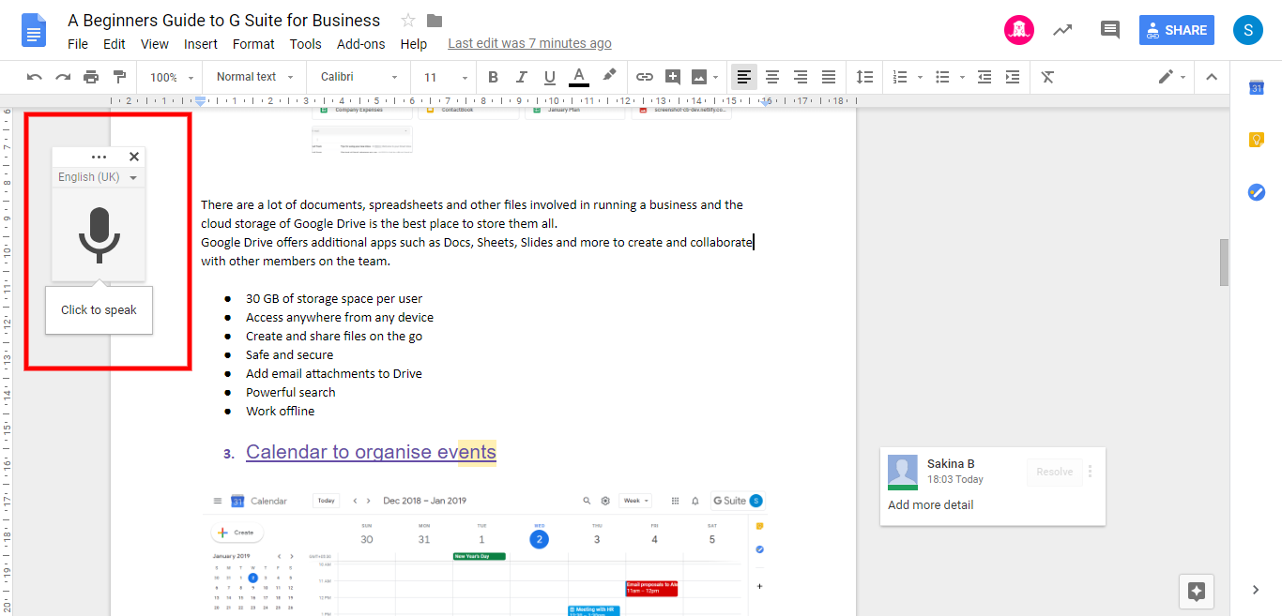This screenshot has height=616, width=1282.
Task: Click the Decrease indent icon
Action: tap(984, 77)
